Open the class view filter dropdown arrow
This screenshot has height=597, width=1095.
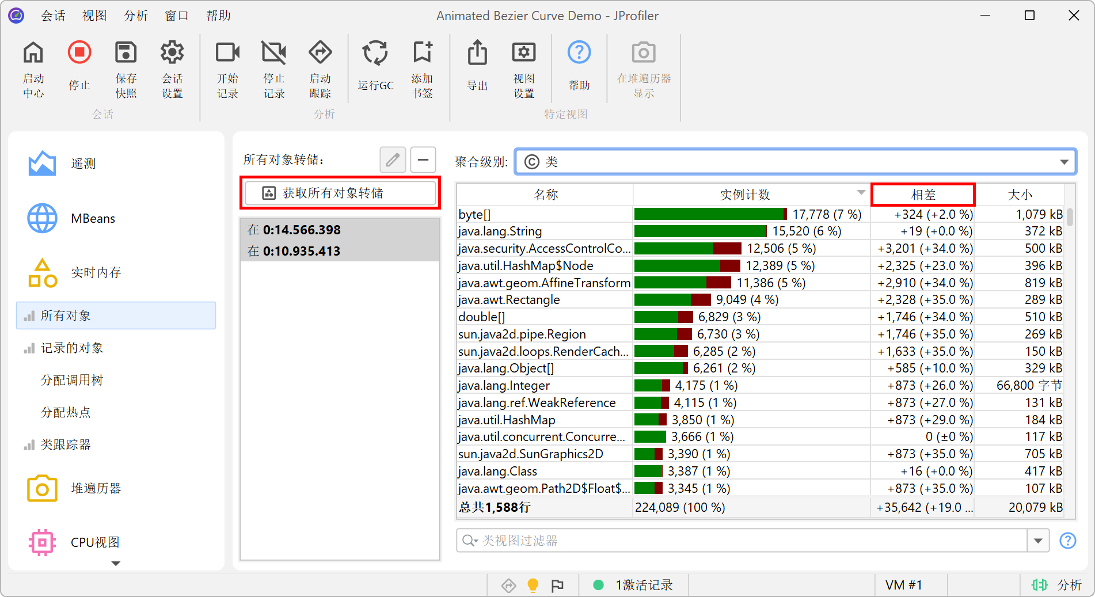click(1038, 541)
